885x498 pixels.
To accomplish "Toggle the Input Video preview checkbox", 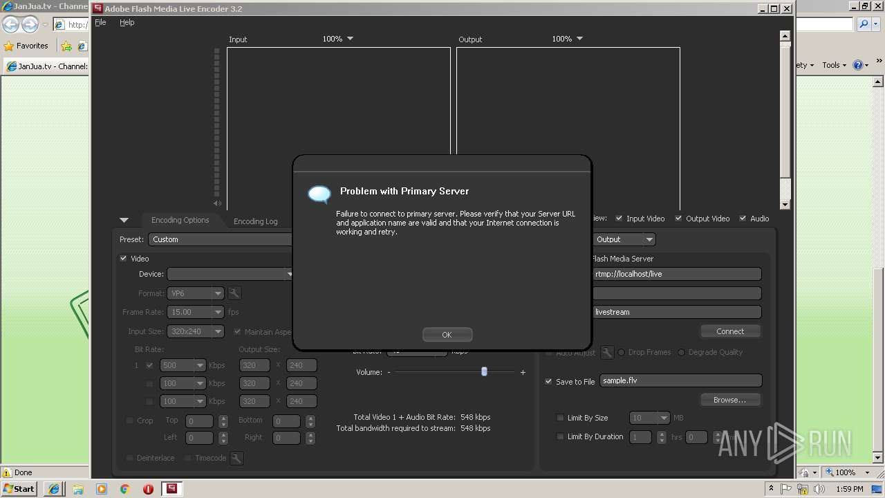I will pyautogui.click(x=619, y=218).
